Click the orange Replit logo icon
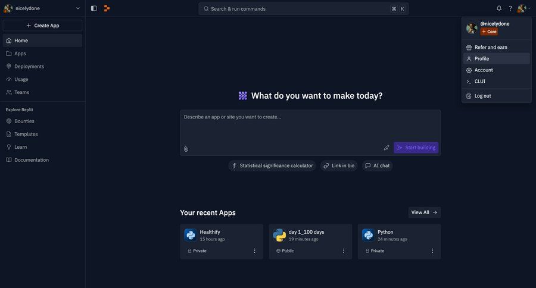 point(107,8)
